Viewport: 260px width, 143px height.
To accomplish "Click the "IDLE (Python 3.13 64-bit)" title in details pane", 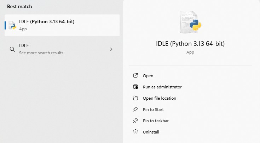I will [190, 44].
